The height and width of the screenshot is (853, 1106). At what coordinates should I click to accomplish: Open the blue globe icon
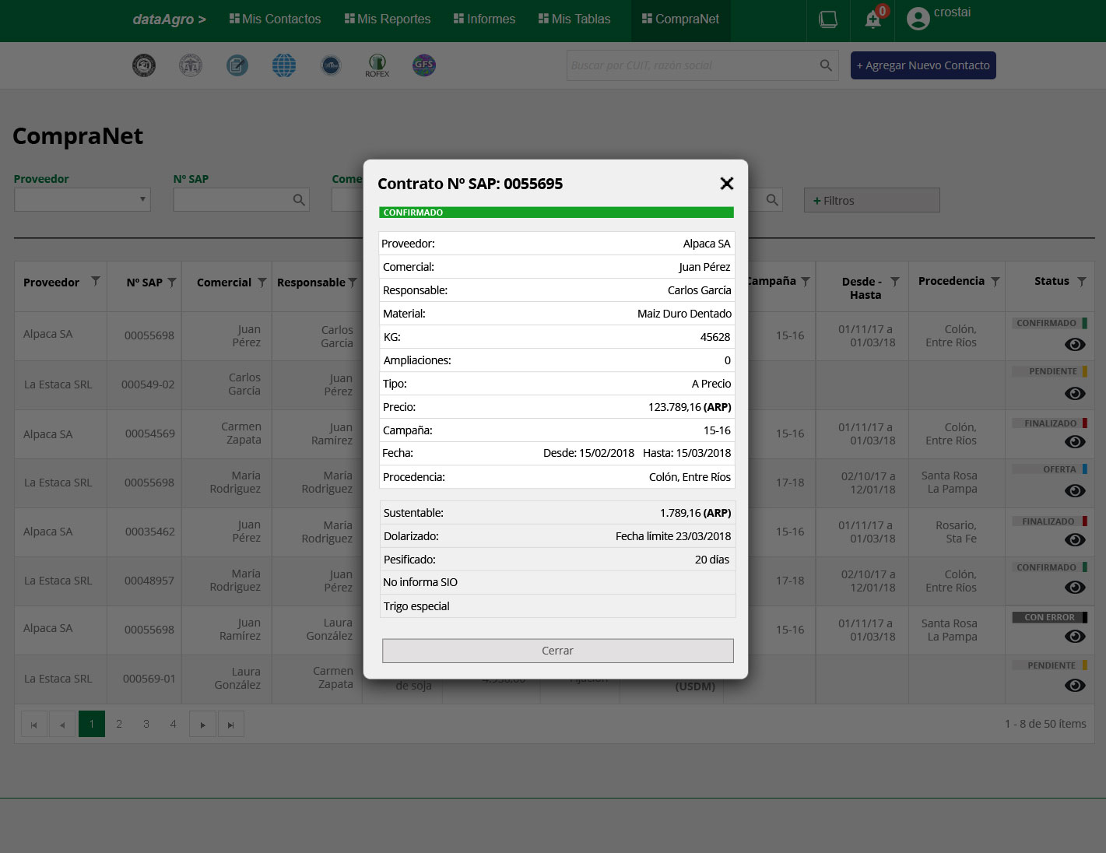click(284, 65)
